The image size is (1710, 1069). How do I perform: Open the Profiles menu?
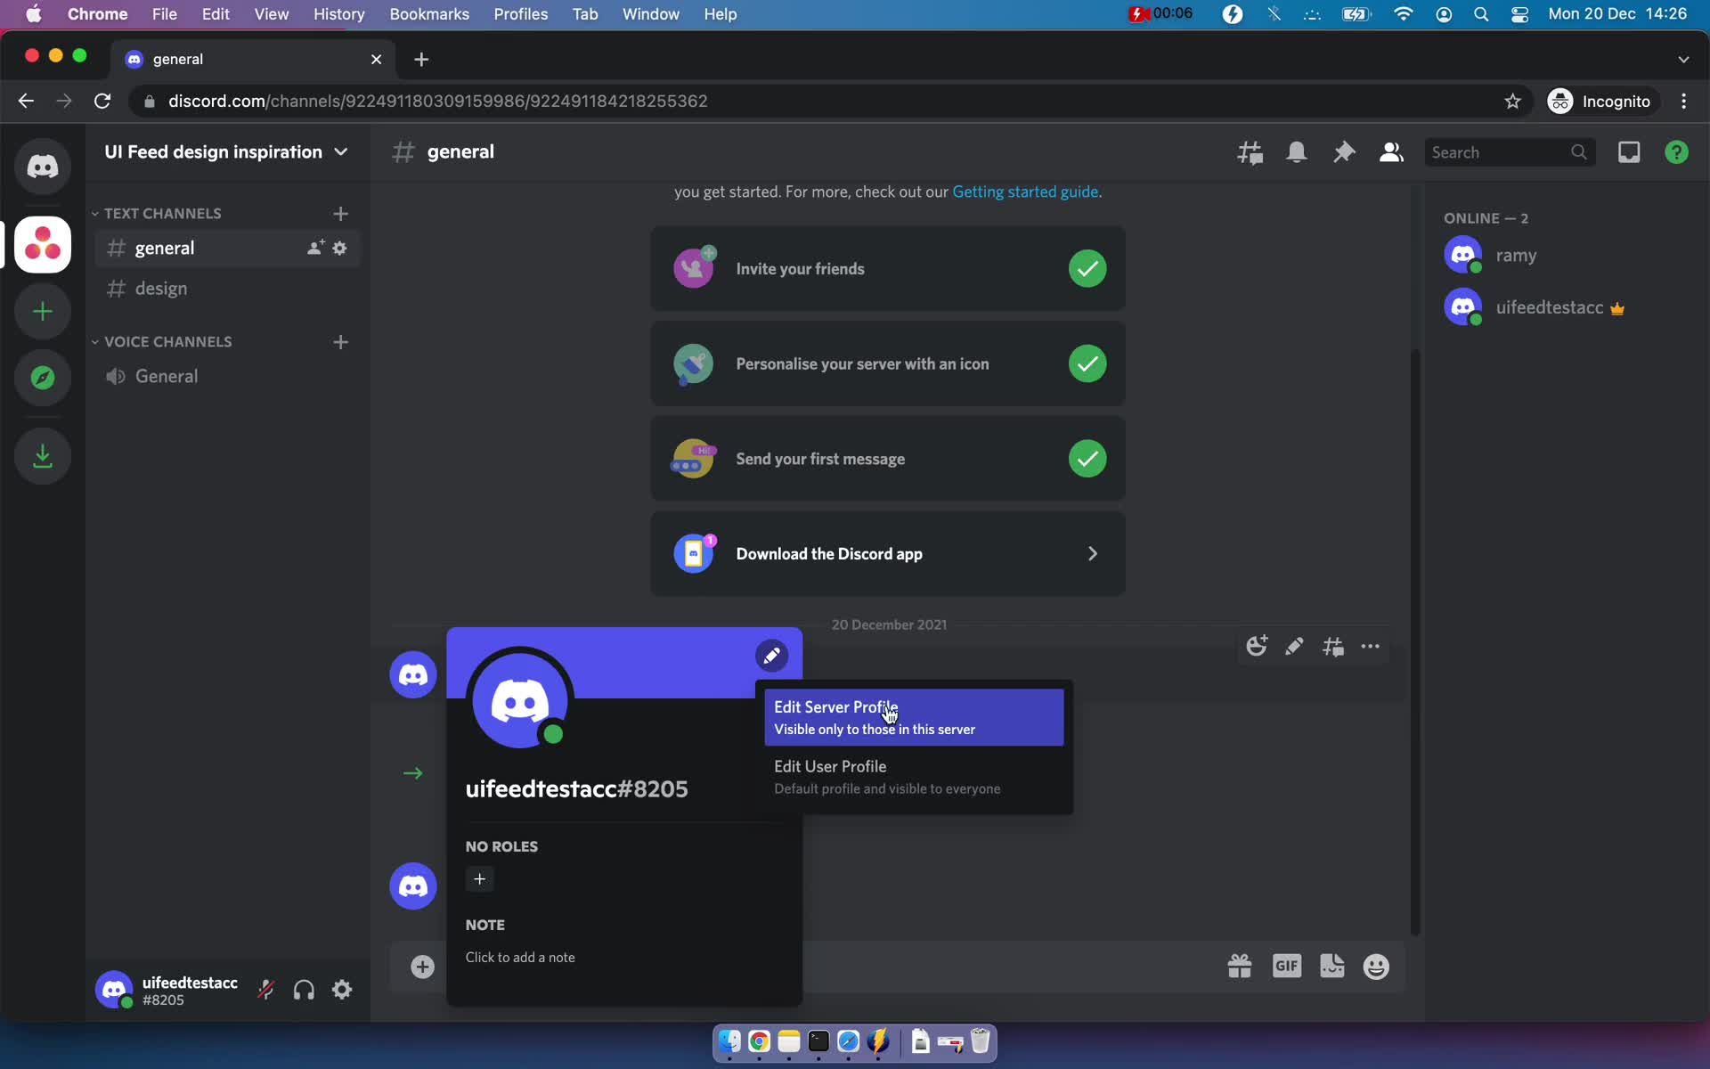(520, 14)
